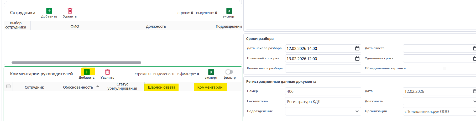
Task: Focus the Удлинение срока input field
Action: click(440, 59)
